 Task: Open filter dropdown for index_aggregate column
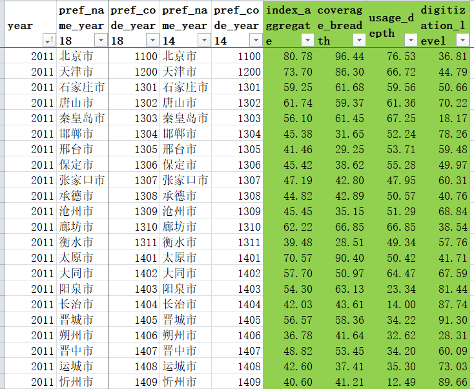pos(308,40)
